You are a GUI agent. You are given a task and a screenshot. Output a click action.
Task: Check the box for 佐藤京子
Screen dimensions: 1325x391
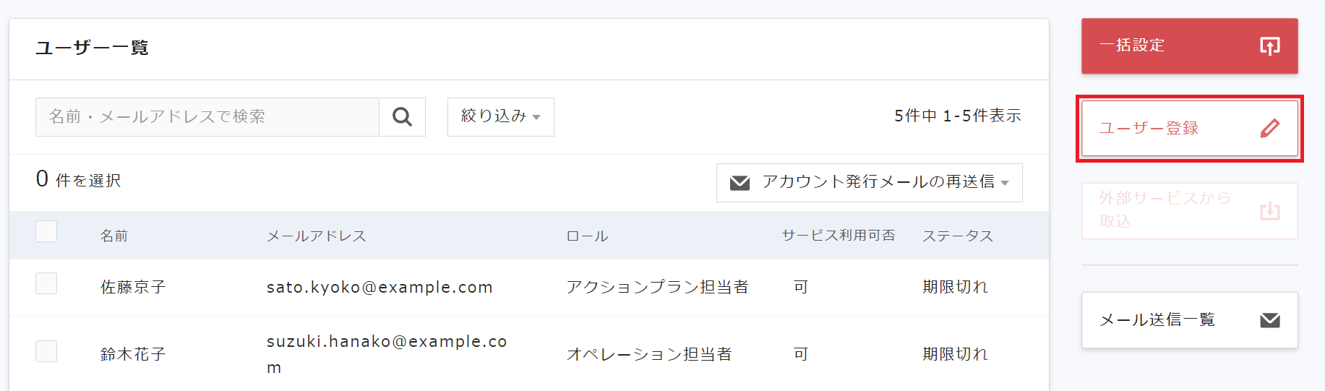[46, 283]
